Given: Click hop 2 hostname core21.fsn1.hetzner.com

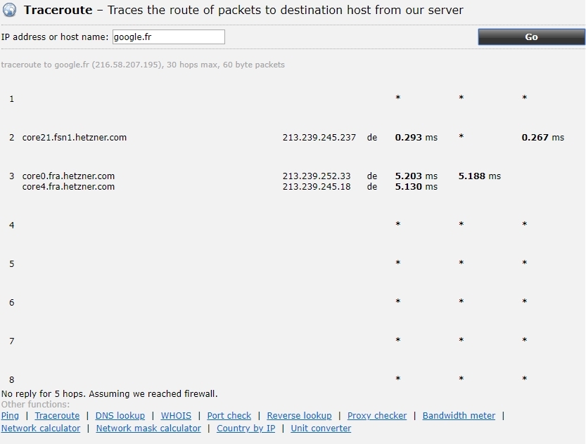Looking at the screenshot, I should coord(75,138).
